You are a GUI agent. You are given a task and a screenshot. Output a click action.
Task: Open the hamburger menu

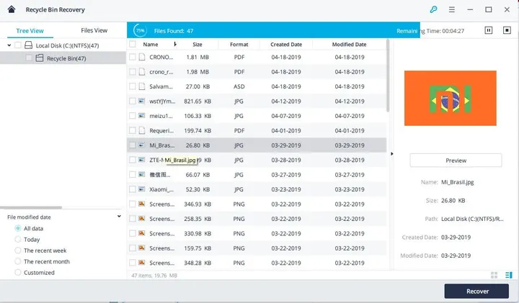(451, 10)
